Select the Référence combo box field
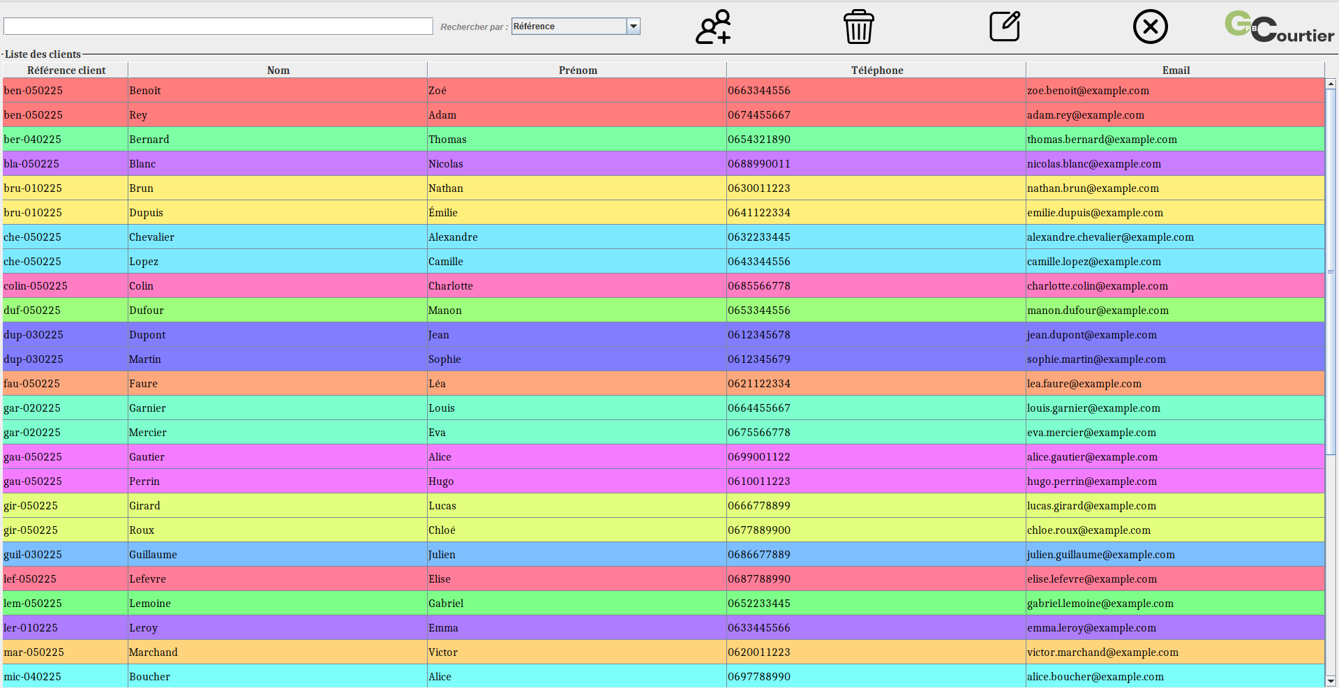The image size is (1339, 688). 569,27
